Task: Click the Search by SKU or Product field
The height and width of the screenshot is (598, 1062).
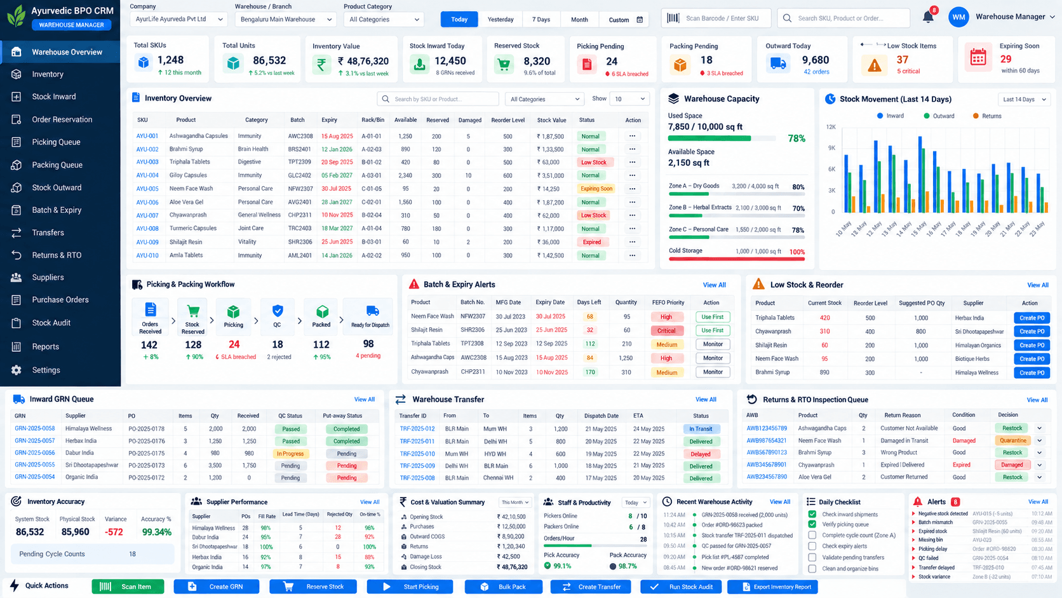Action: (438, 99)
